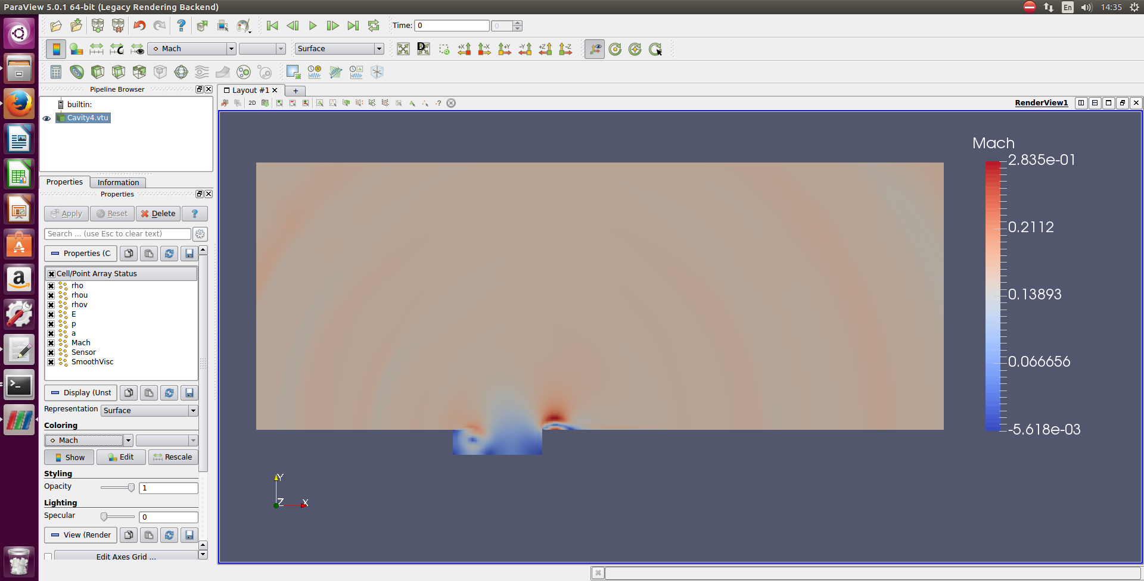
Task: Open Firefox from the Ubuntu dock
Action: pos(19,104)
